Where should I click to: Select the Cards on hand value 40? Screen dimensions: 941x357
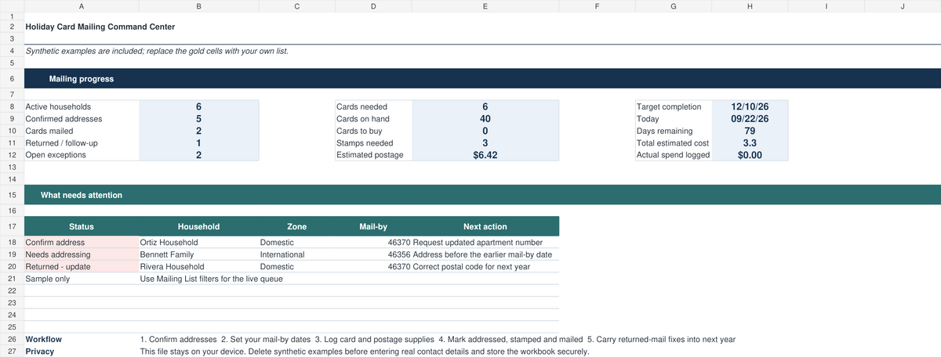(x=485, y=119)
